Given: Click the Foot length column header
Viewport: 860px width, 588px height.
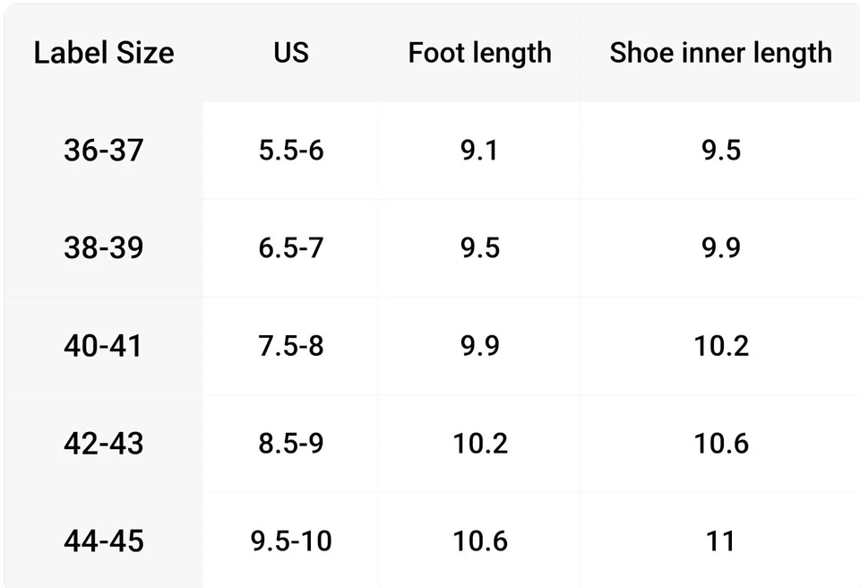Looking at the screenshot, I should (479, 53).
